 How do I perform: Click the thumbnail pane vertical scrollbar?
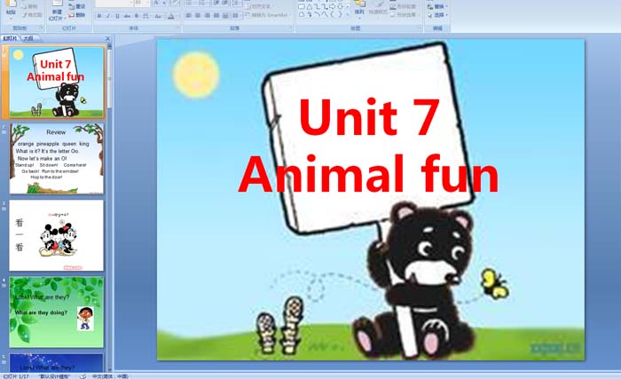110,206
